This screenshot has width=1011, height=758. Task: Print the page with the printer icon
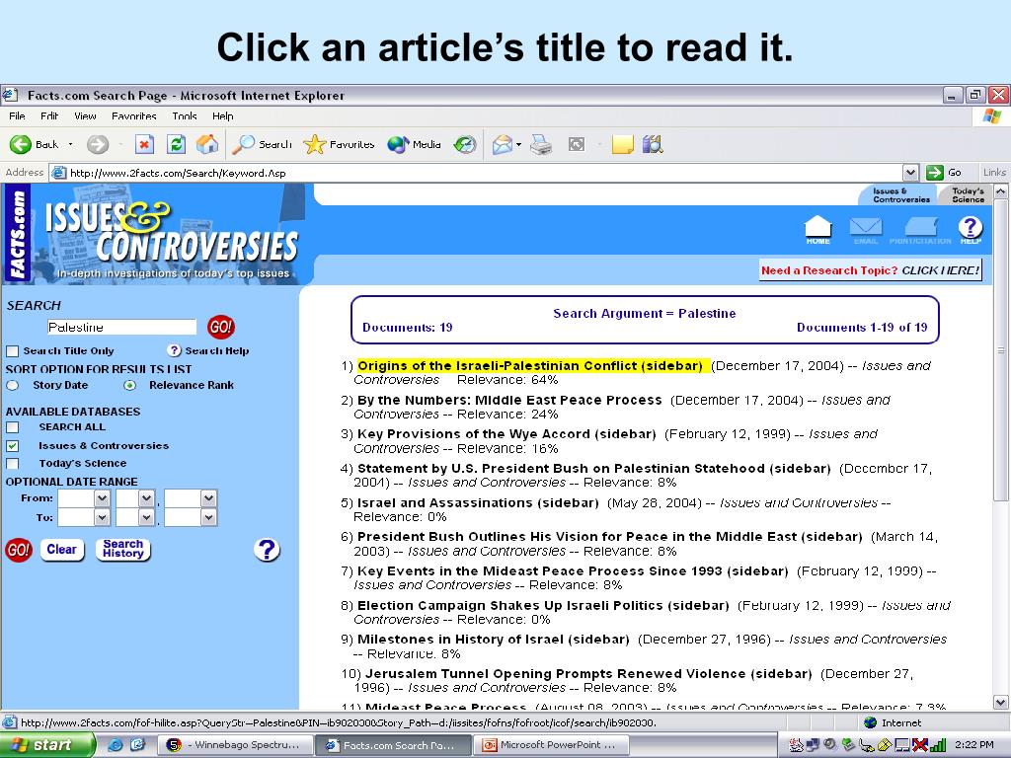(541, 145)
